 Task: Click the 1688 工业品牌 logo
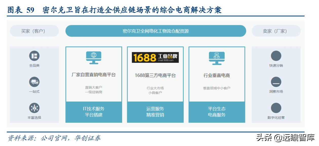(x=155, y=57)
